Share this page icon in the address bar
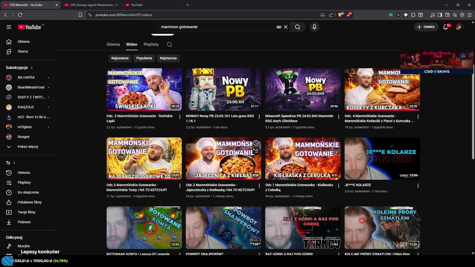 [331, 15]
